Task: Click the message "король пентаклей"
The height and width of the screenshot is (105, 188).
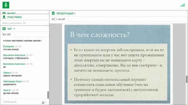Action: (12, 76)
